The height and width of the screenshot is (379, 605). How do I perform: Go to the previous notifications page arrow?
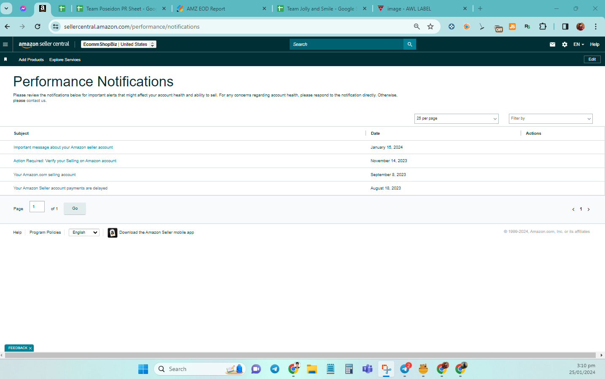coord(573,209)
